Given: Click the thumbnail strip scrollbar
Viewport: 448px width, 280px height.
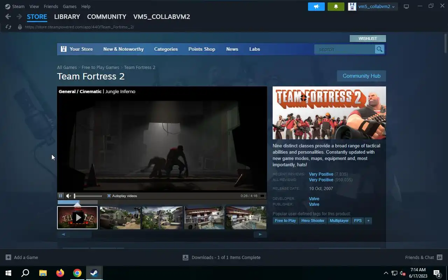Looking at the screenshot, I should pos(162,234).
